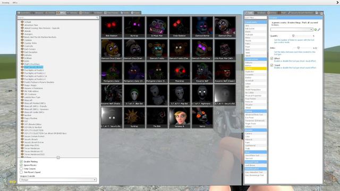Collapse the Constraints tool category header
This screenshot has height=191, width=340.
pos(256,22)
